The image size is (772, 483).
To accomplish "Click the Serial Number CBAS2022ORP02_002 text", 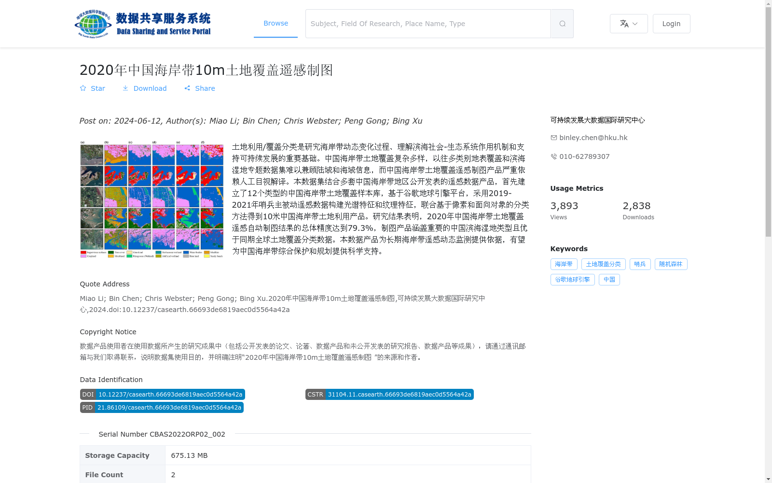I will (162, 434).
